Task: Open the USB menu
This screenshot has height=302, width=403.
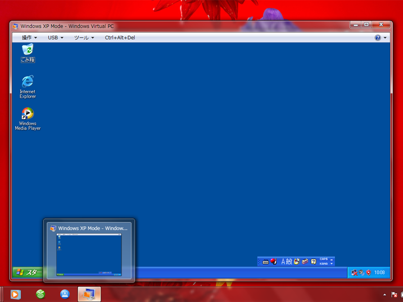Action: click(x=56, y=38)
